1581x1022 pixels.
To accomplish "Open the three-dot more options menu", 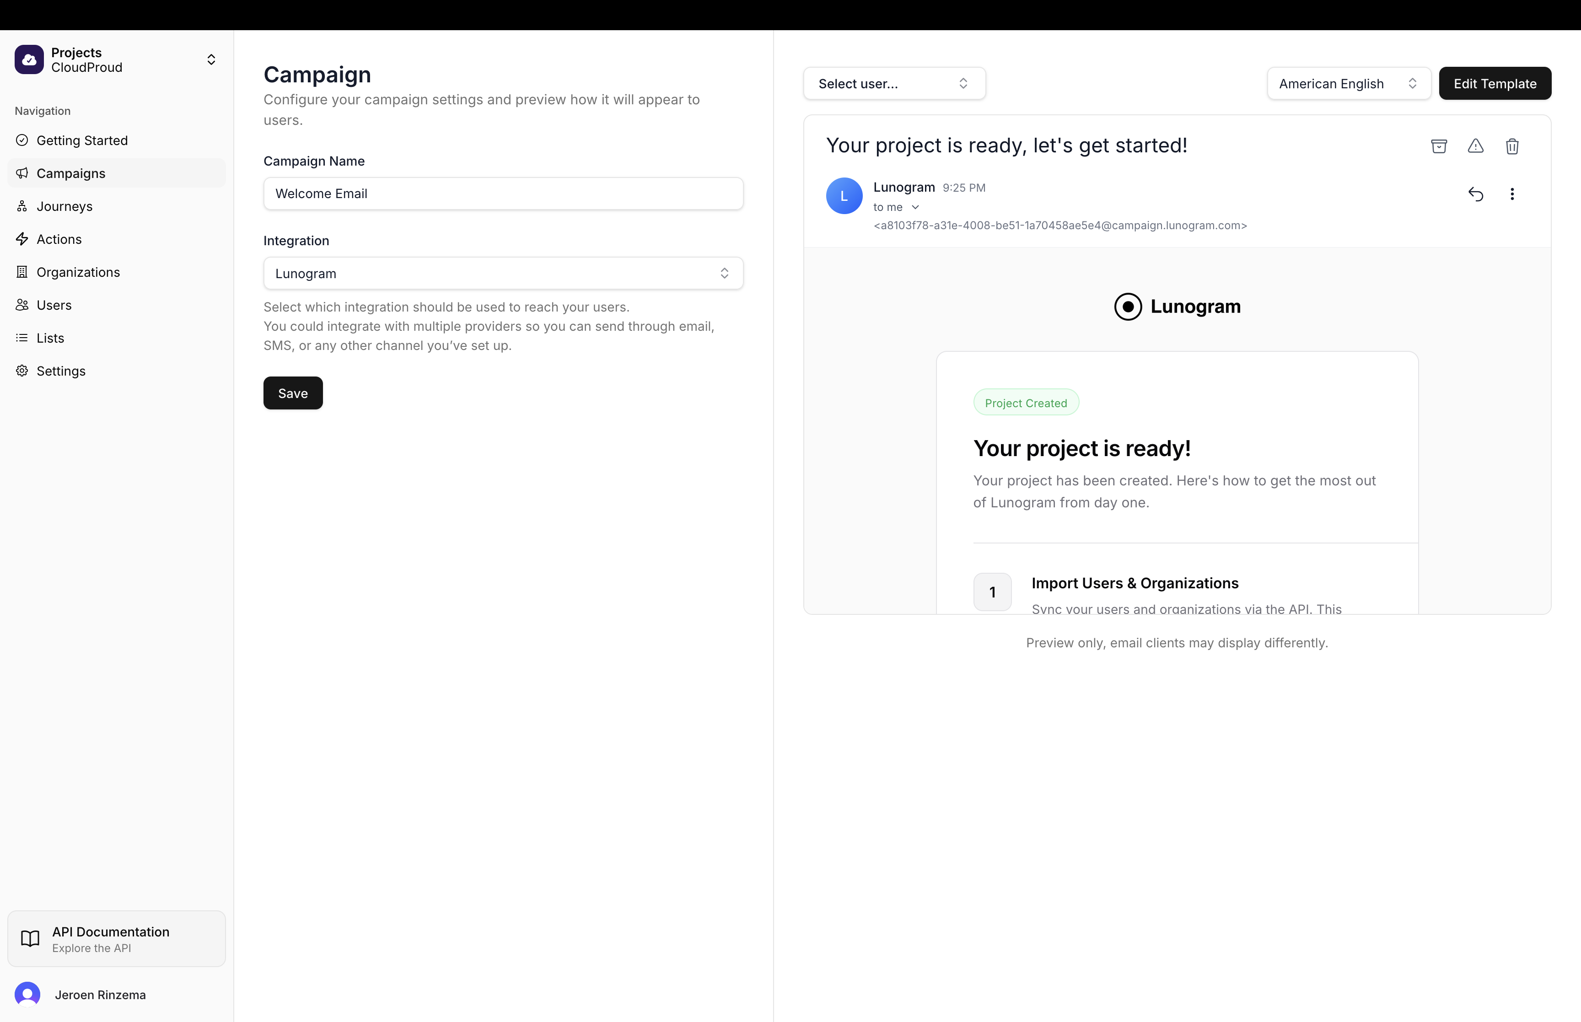I will point(1512,194).
